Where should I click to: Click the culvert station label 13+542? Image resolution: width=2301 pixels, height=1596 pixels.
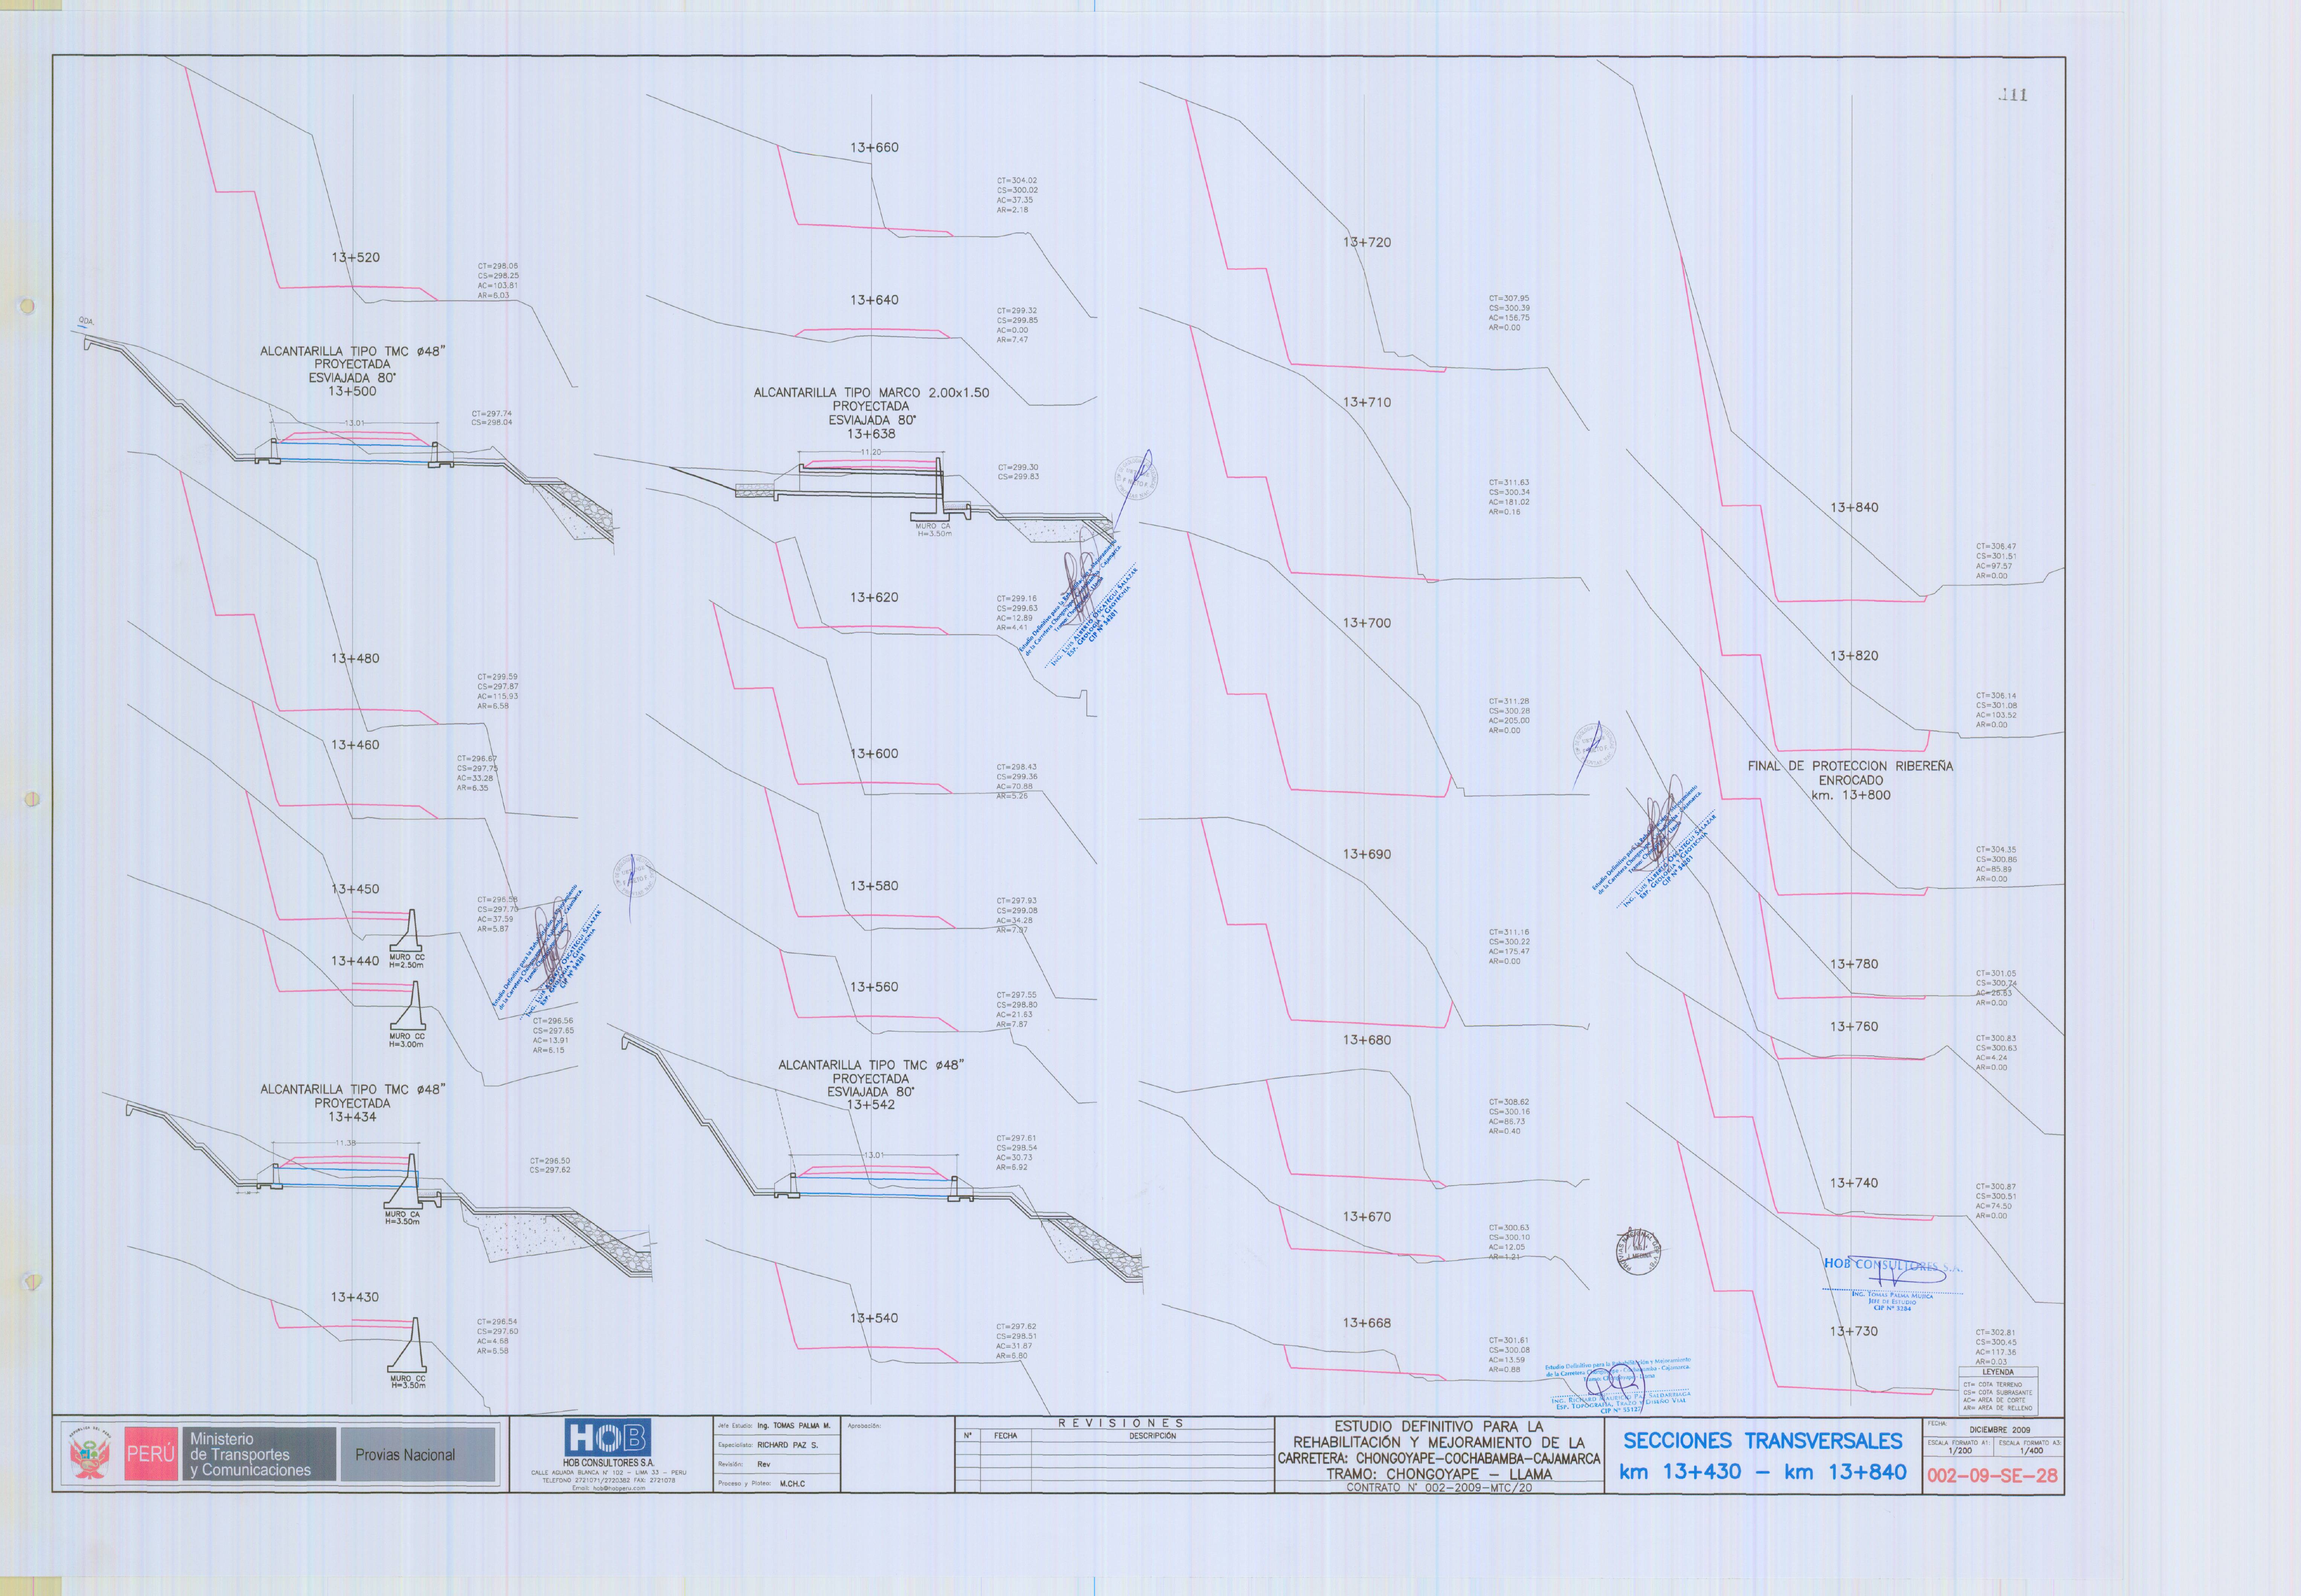[871, 1105]
